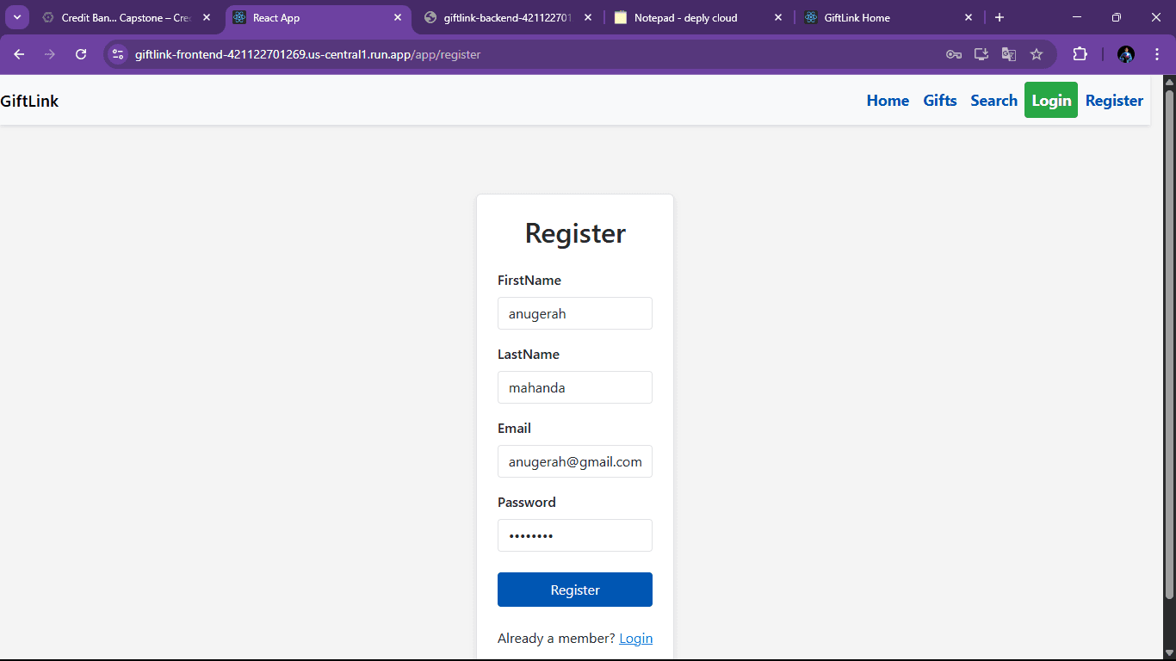This screenshot has height=661, width=1176.
Task: Open Chrome three-dot menu
Action: (1157, 54)
